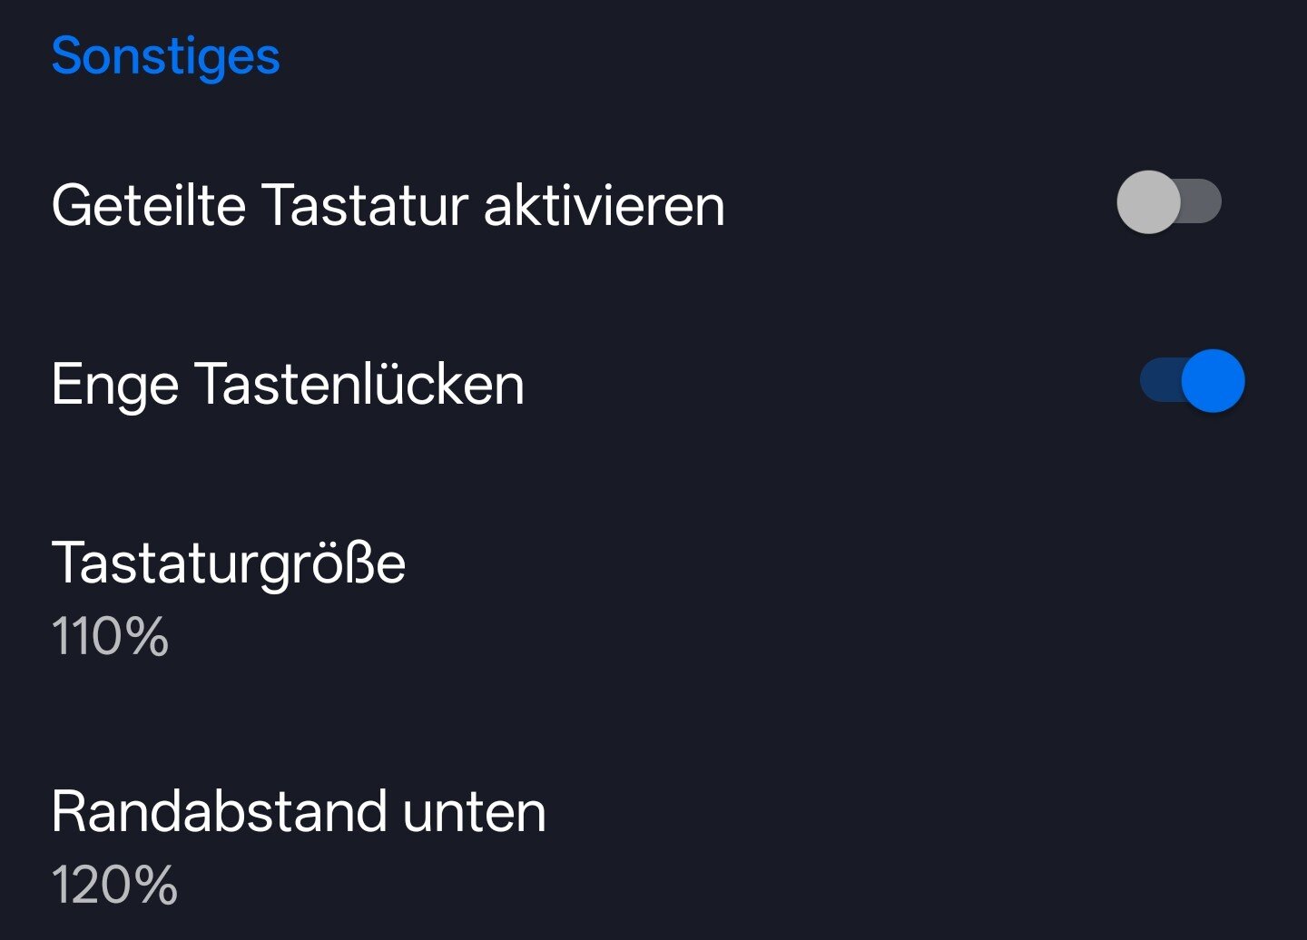The height and width of the screenshot is (940, 1307).
Task: Enable the Geteilte Tastatur aktivieren switch
Action: point(1169,201)
